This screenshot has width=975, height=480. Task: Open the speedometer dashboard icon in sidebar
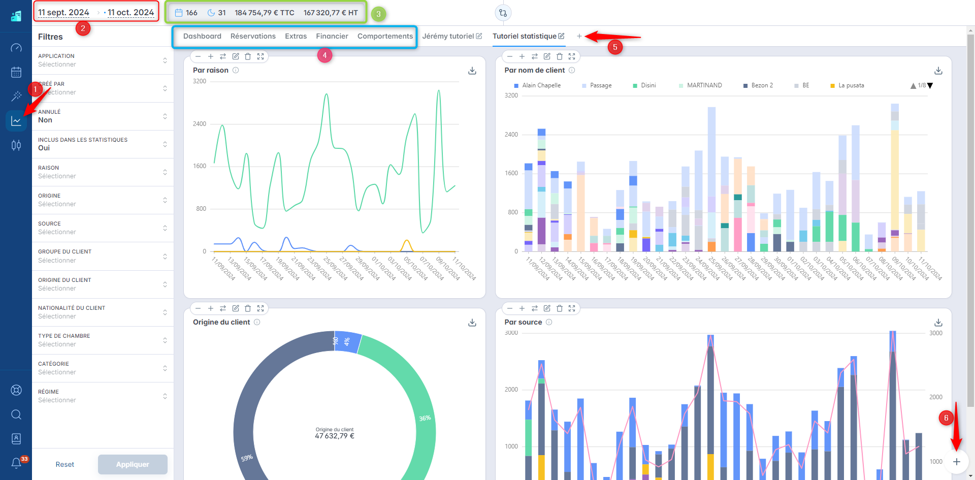click(16, 48)
